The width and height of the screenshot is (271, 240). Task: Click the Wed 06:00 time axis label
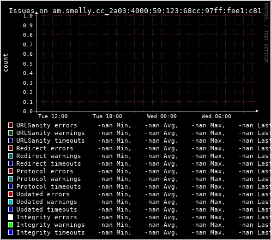click(216, 116)
